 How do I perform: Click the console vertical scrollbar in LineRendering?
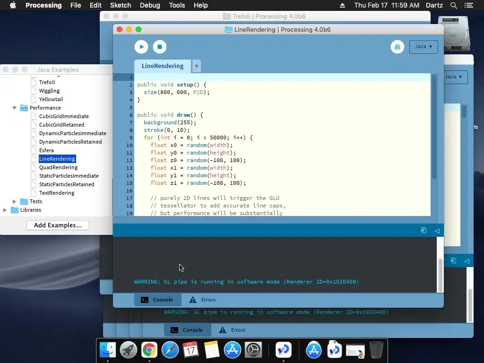[440, 275]
